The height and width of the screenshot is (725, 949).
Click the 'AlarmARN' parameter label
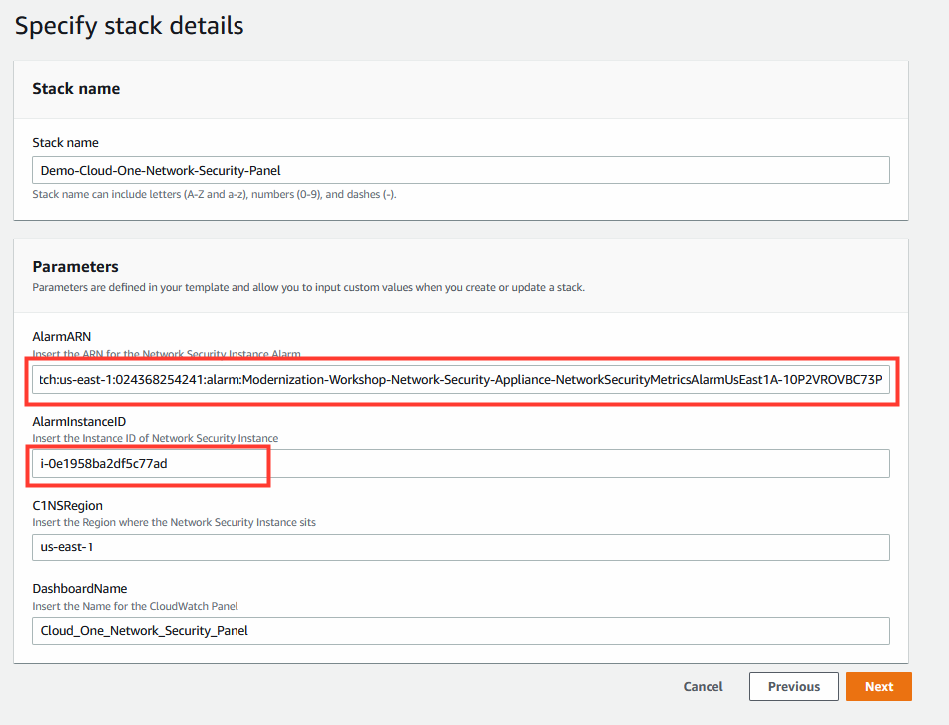coord(61,336)
